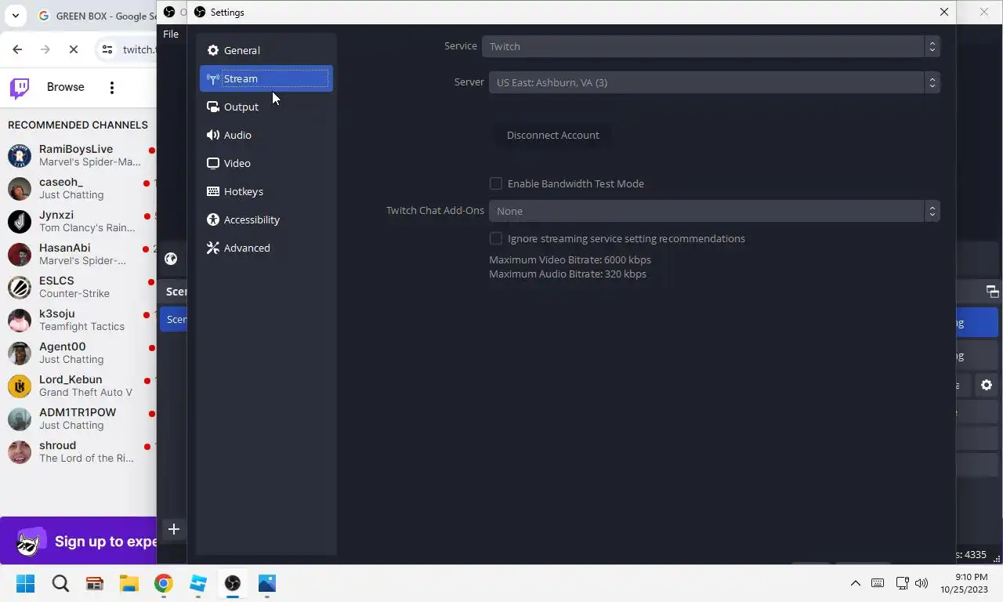Click shroud avatar thumbnail
The image size is (1003, 602).
click(20, 451)
